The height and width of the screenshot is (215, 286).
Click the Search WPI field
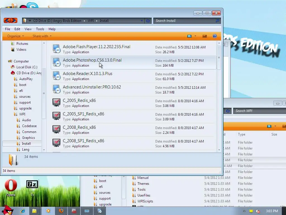[x=259, y=111]
